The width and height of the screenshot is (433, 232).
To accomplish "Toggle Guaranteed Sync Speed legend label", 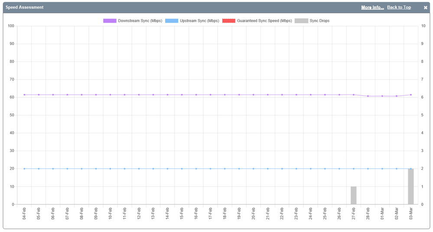I will [264, 21].
